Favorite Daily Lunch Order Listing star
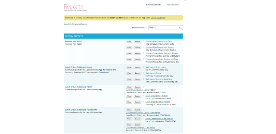This screenshot has height=134, width=276. click(x=143, y=67)
